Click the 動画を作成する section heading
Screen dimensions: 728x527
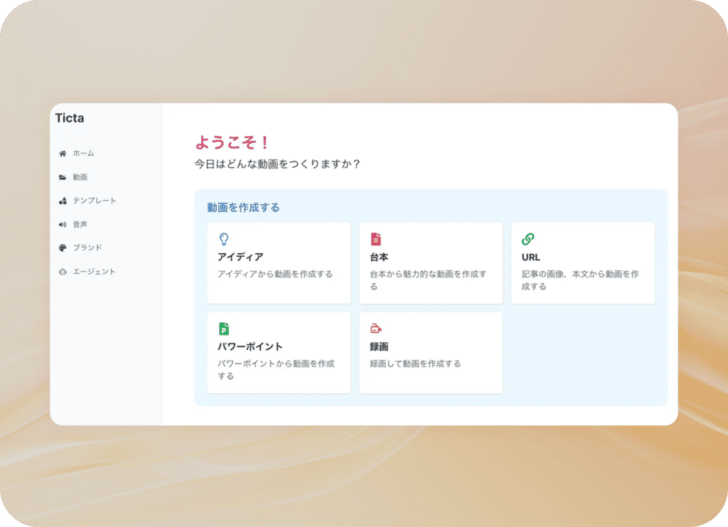(x=243, y=208)
